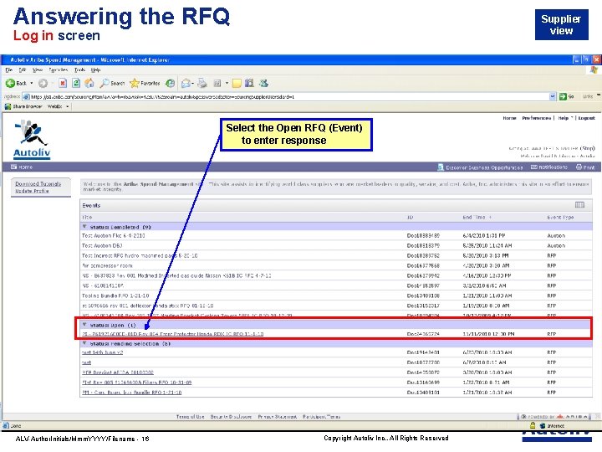
Task: Open the Front Protector Honda RDX RFQ event
Action: (173, 334)
